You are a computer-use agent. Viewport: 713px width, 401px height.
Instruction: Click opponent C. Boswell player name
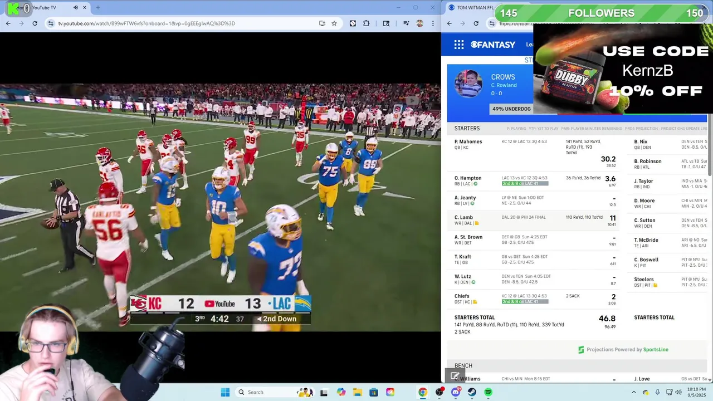646,260
